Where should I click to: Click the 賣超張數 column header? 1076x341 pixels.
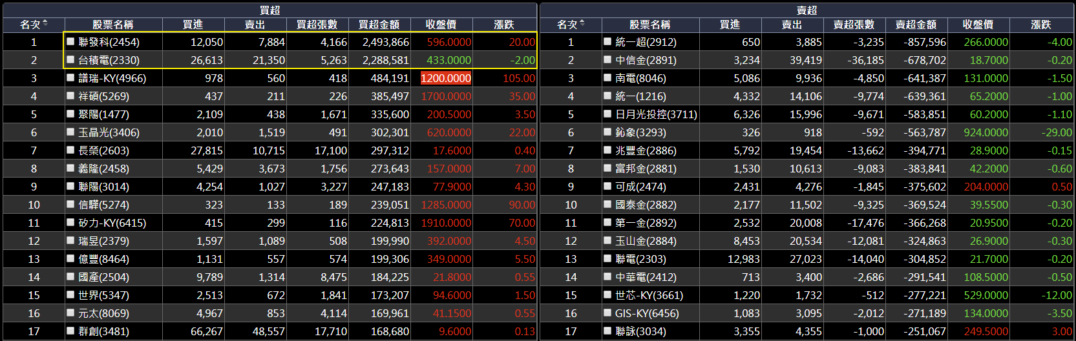[854, 25]
